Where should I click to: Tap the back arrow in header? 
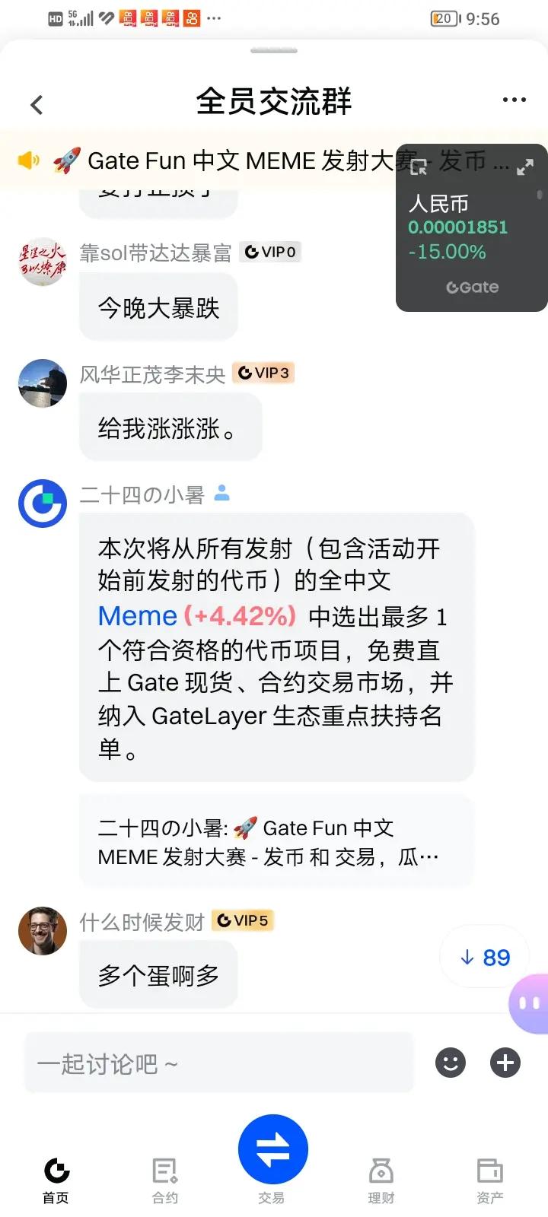[37, 104]
